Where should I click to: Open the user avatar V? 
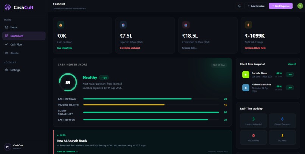click(x=300, y=6)
